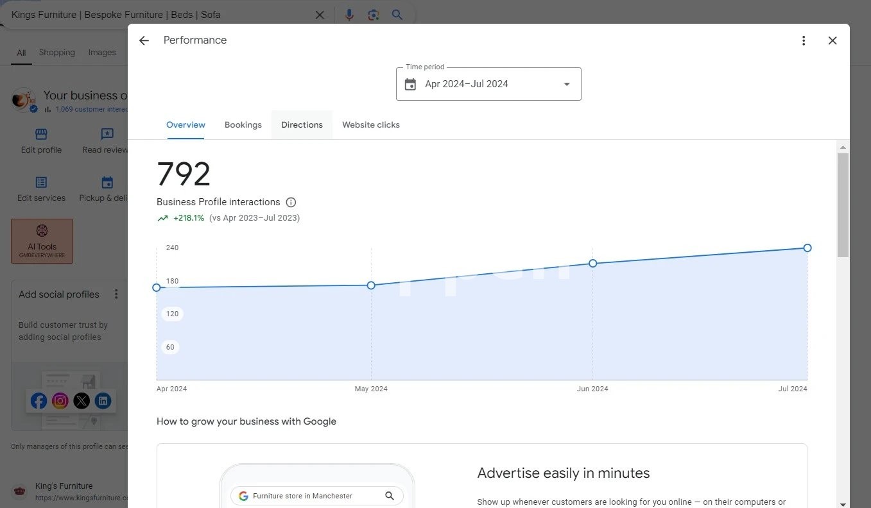Image resolution: width=871 pixels, height=508 pixels.
Task: Switch to the Bookings tab
Action: (x=243, y=125)
